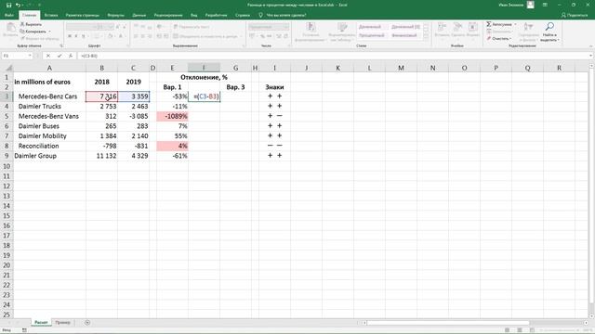This screenshot has height=334, width=595.
Task: Open Insert Function via the fx icon
Action: 71,56
